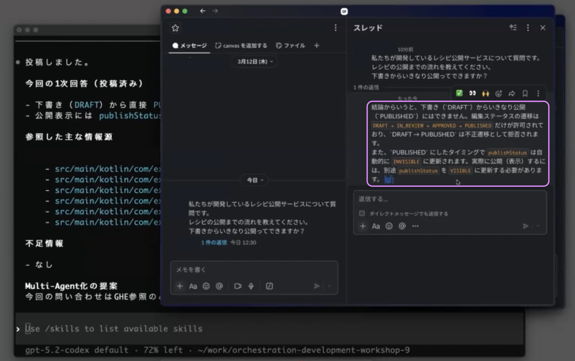Image resolution: width=575 pixels, height=361 pixels.
Task: Open the thread via 1 件の返信 link
Action: [x=214, y=243]
